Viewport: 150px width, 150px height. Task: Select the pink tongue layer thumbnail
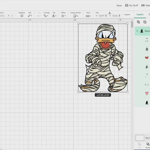click(x=147, y=94)
